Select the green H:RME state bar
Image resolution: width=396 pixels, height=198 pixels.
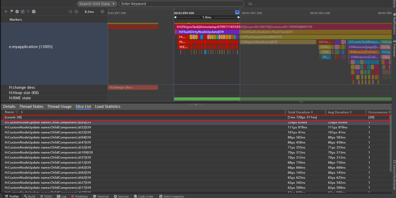[x=207, y=99]
